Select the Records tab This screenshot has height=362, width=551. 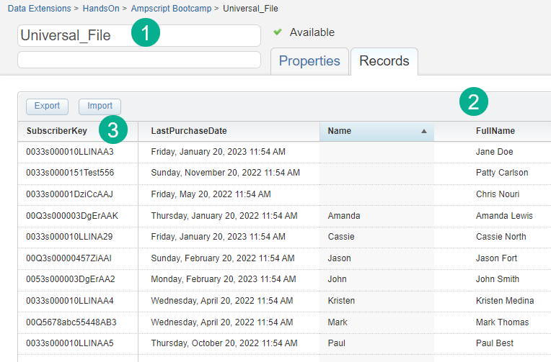point(384,61)
